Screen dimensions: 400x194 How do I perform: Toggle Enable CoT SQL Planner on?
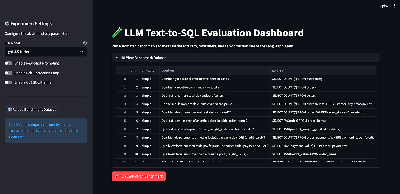(9, 82)
